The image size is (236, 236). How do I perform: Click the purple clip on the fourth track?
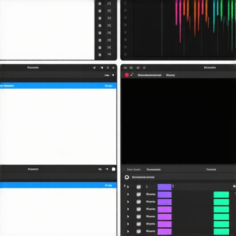[x=165, y=209]
